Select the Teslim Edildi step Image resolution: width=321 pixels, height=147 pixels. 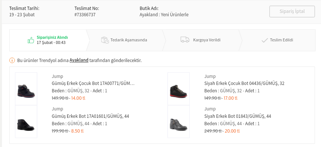(277, 40)
